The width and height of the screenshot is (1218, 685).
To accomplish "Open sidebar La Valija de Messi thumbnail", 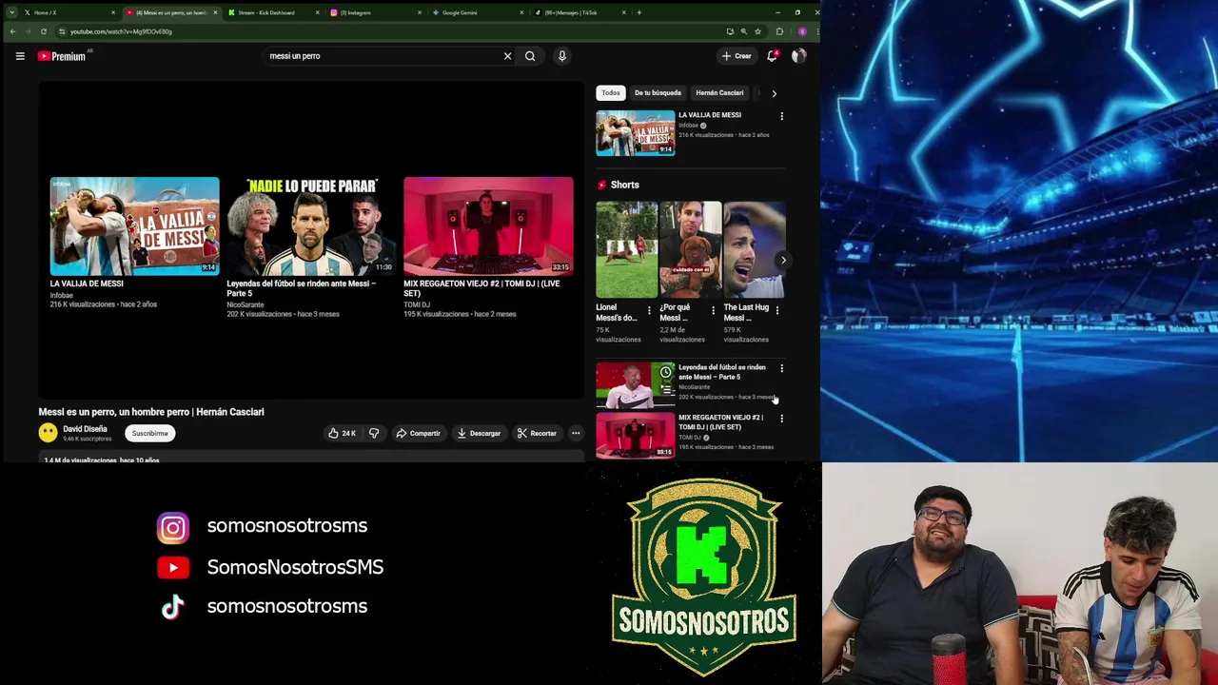I will point(636,133).
